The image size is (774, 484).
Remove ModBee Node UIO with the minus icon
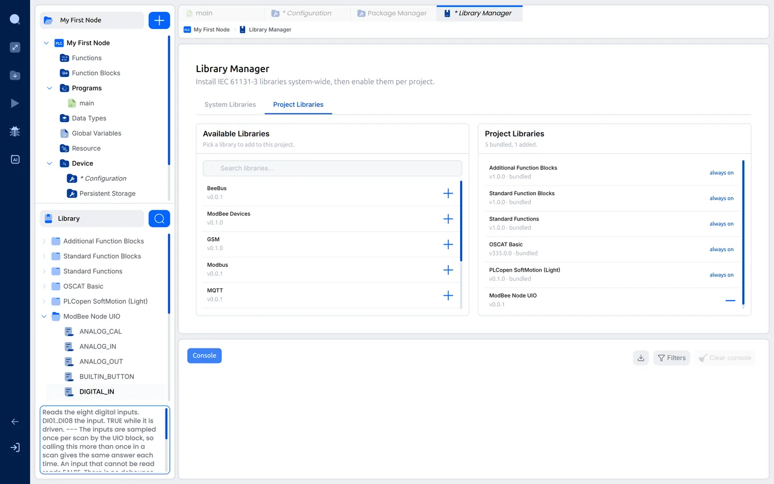click(x=730, y=301)
